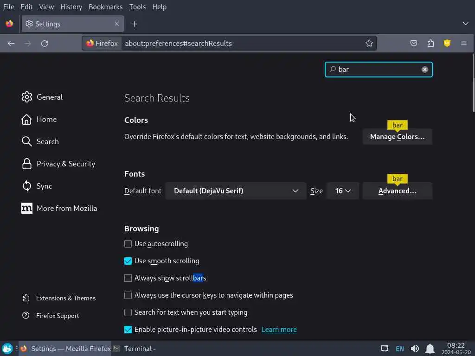
Task: Enable Always show scrollbars
Action: click(x=128, y=278)
